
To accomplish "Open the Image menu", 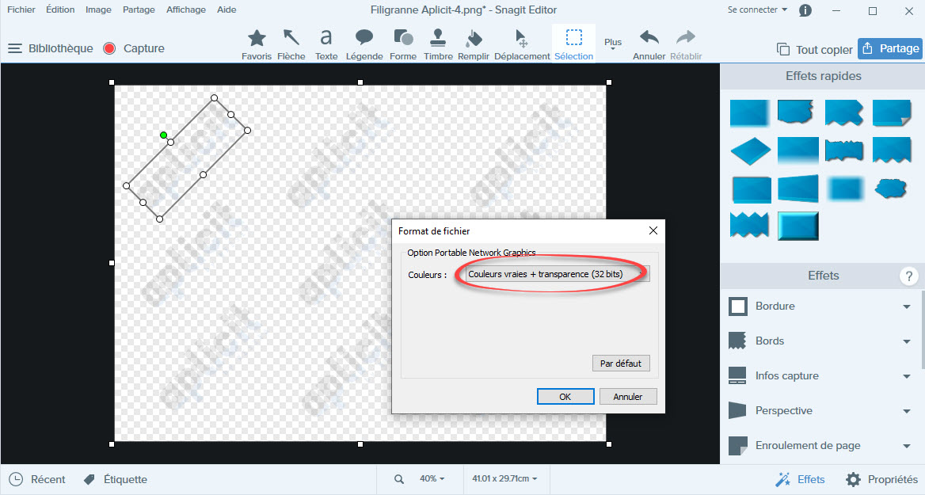I will 98,10.
